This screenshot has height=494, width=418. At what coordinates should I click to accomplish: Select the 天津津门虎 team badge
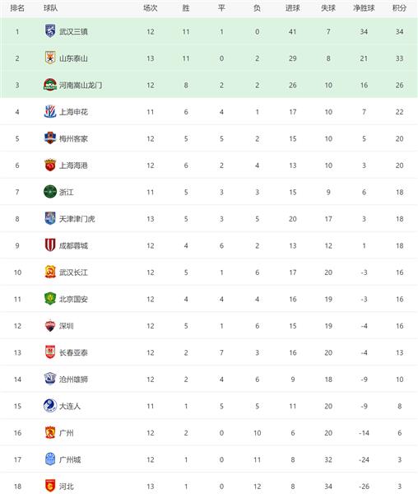[50, 219]
